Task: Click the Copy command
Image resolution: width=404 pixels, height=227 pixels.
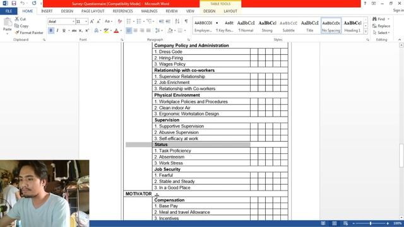Action: [21, 26]
